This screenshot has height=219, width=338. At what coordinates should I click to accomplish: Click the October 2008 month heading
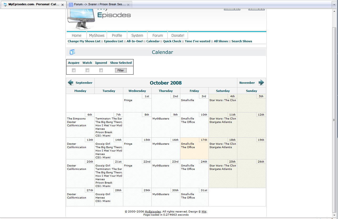click(166, 83)
